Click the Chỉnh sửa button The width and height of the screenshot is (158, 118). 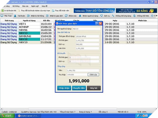pyautogui.click(x=93, y=74)
